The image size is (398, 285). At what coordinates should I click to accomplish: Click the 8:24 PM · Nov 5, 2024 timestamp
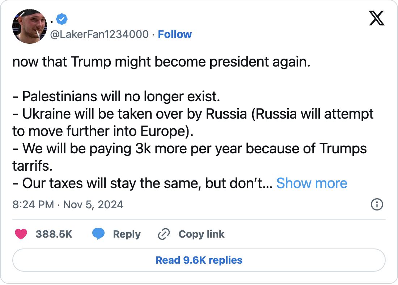tap(68, 205)
